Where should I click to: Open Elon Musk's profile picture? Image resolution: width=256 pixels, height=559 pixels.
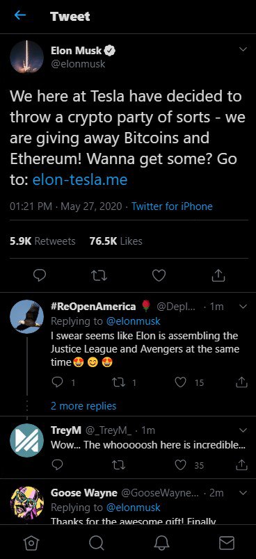pos(26,57)
